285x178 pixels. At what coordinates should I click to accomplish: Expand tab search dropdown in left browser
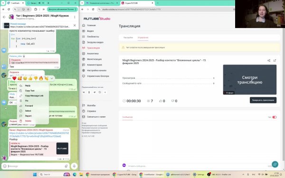[x=3, y=3]
